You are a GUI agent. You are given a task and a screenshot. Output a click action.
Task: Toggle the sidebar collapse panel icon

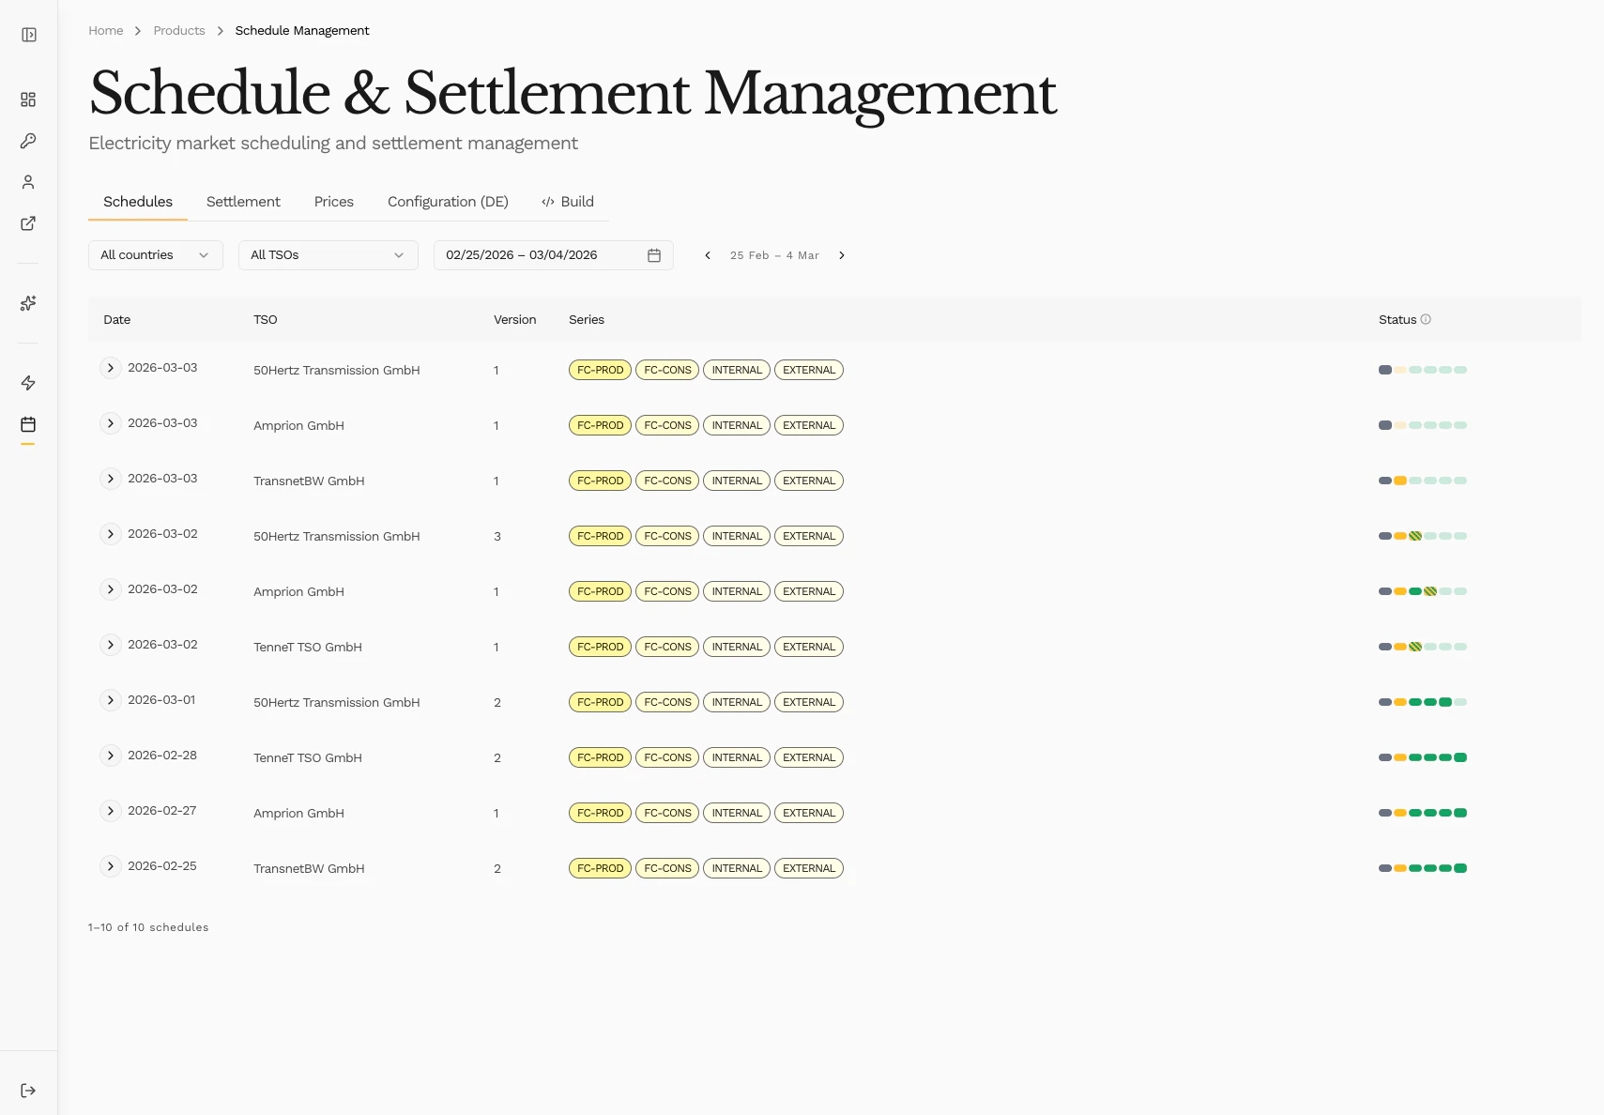(x=28, y=34)
